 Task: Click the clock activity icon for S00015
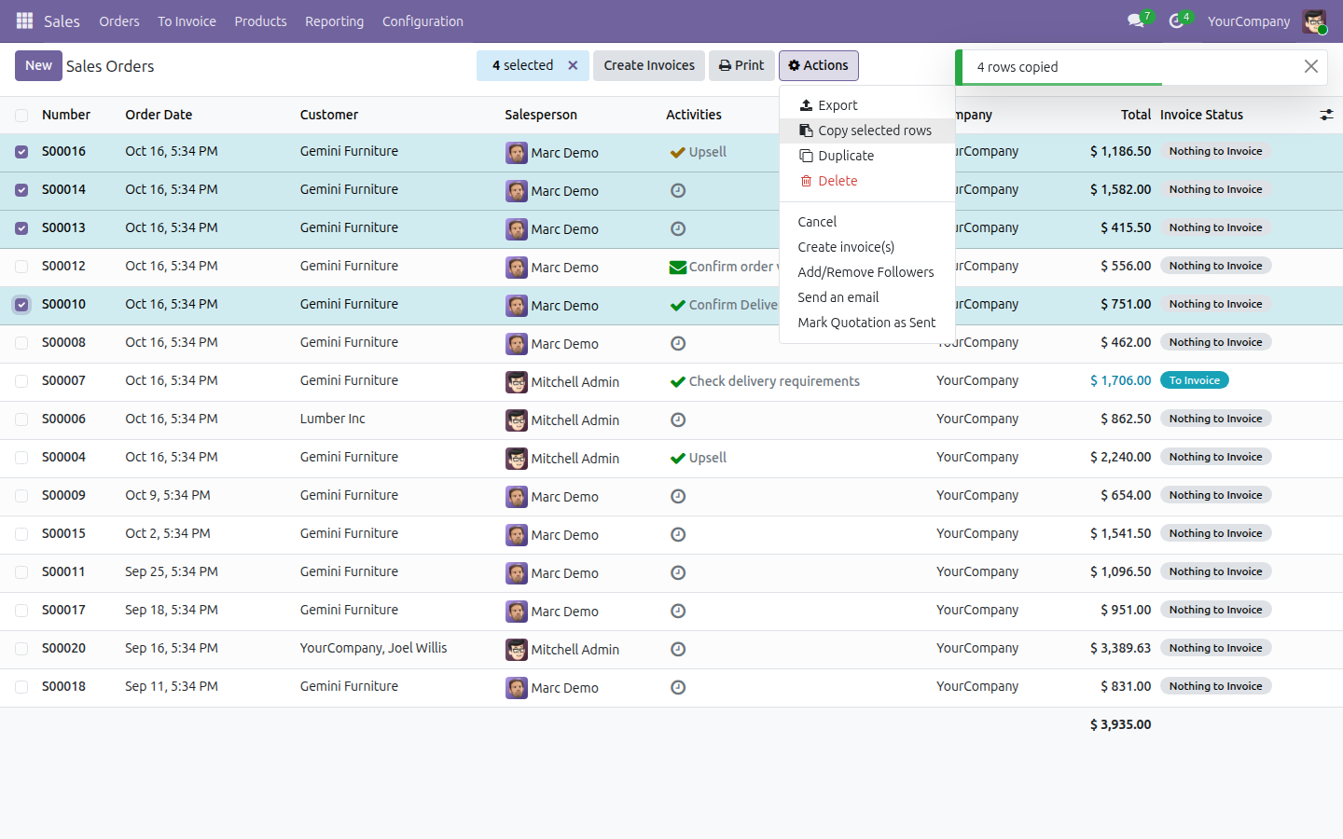pos(678,534)
